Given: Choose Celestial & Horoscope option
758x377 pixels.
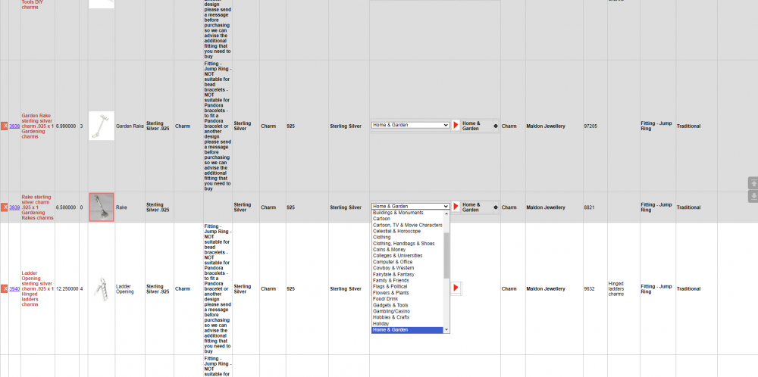Looking at the screenshot, I should coord(408,231).
